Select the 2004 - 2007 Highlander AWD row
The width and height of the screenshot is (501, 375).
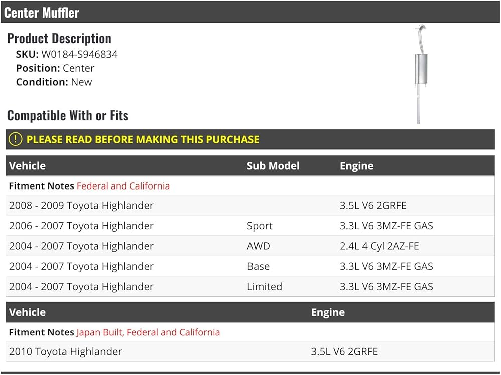(x=250, y=246)
